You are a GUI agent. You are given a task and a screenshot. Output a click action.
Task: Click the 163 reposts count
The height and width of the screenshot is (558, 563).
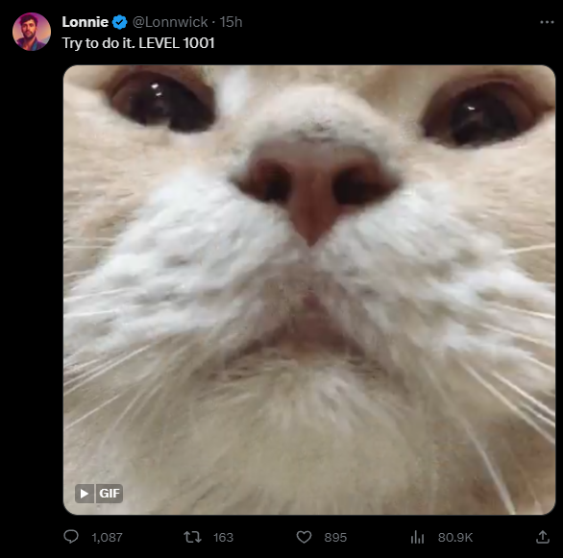[x=223, y=538]
